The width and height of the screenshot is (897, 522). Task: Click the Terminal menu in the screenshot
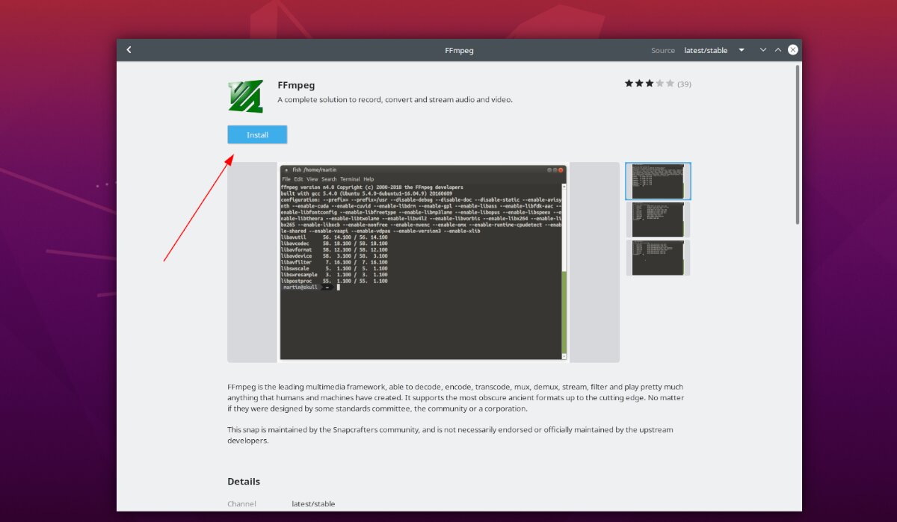tap(349, 179)
